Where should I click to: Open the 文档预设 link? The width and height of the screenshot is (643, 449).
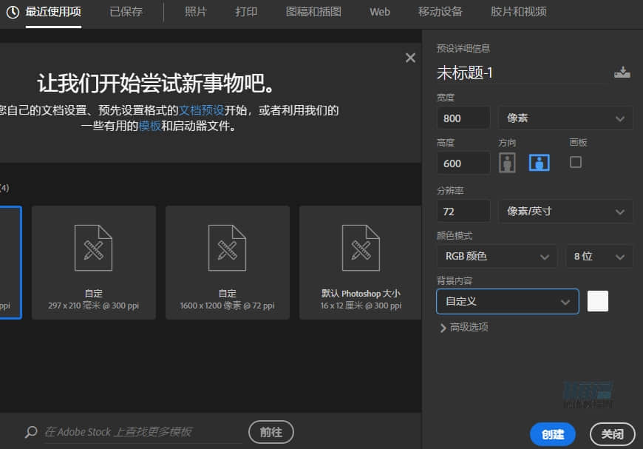(201, 110)
